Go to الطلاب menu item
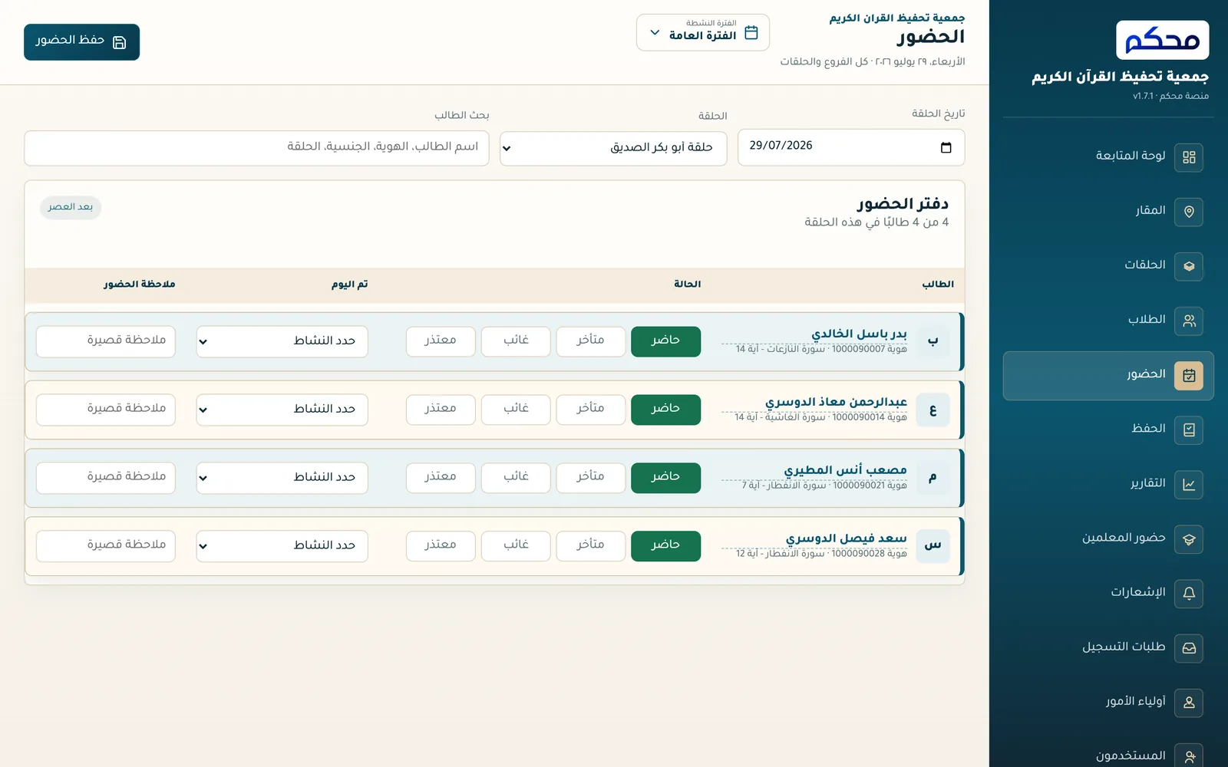The width and height of the screenshot is (1228, 767). (1108, 321)
